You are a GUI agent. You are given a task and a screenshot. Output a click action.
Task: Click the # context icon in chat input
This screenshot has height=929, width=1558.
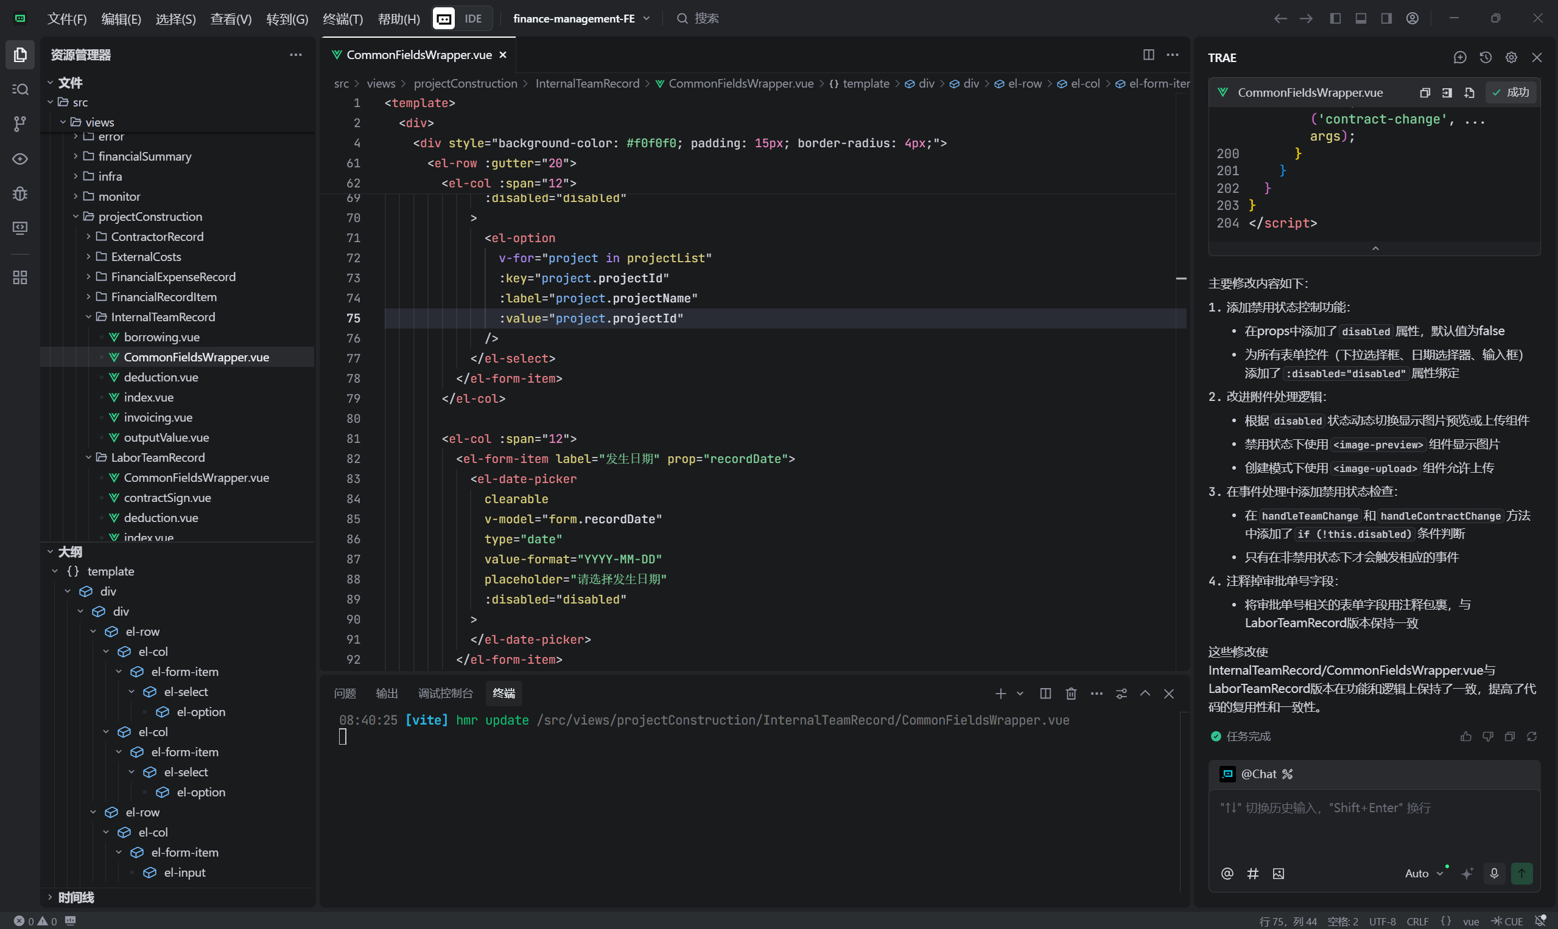pyautogui.click(x=1253, y=873)
